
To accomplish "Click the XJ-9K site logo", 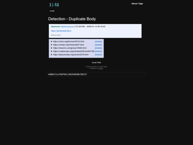I will (54, 5).
